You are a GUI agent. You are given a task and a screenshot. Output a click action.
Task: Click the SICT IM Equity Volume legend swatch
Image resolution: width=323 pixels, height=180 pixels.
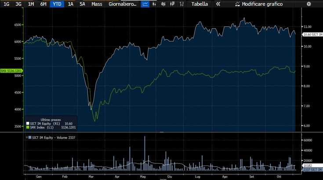(30, 137)
